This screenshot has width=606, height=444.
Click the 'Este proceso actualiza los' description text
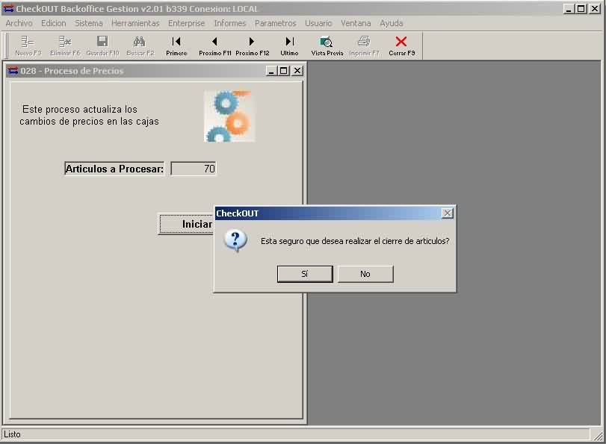click(x=80, y=109)
